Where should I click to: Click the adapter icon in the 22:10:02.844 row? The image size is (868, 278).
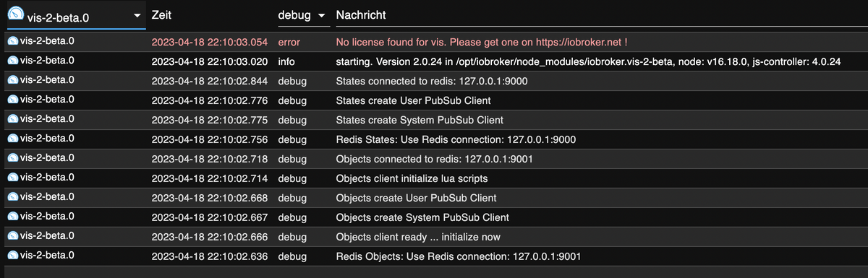12,80
